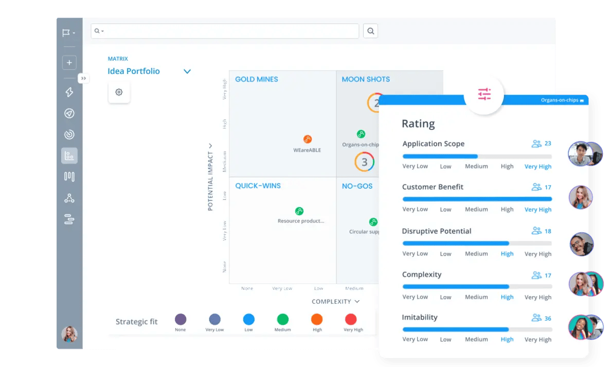Click the participants icon next to Application Scope
The width and height of the screenshot is (612, 367).
pyautogui.click(x=536, y=143)
